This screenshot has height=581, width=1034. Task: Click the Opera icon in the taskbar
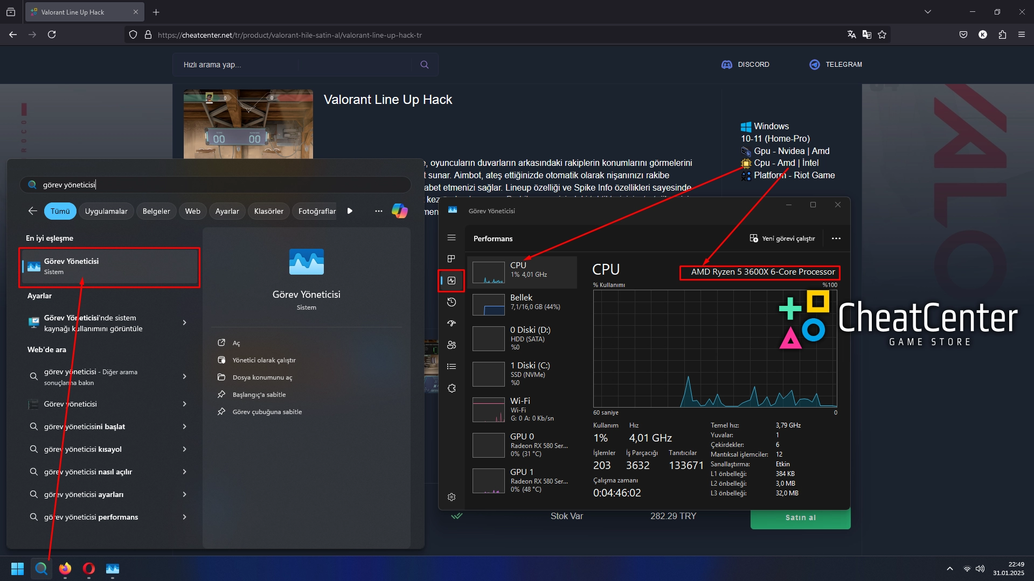[x=89, y=569]
